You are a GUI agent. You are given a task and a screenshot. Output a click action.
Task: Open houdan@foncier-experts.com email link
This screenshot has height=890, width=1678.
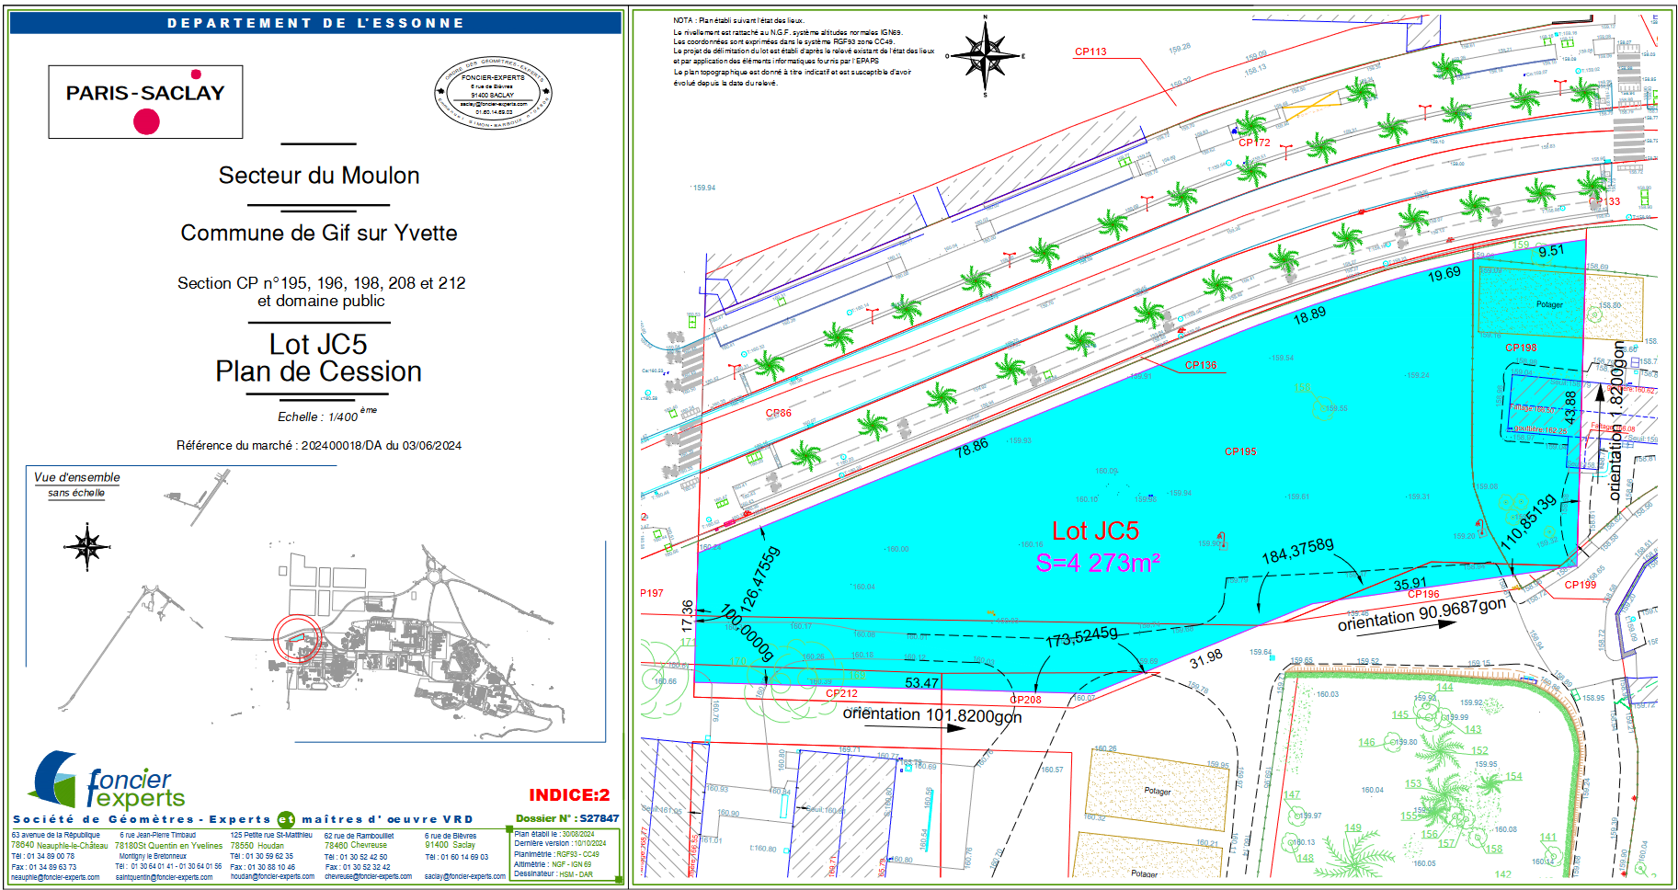[x=272, y=876]
